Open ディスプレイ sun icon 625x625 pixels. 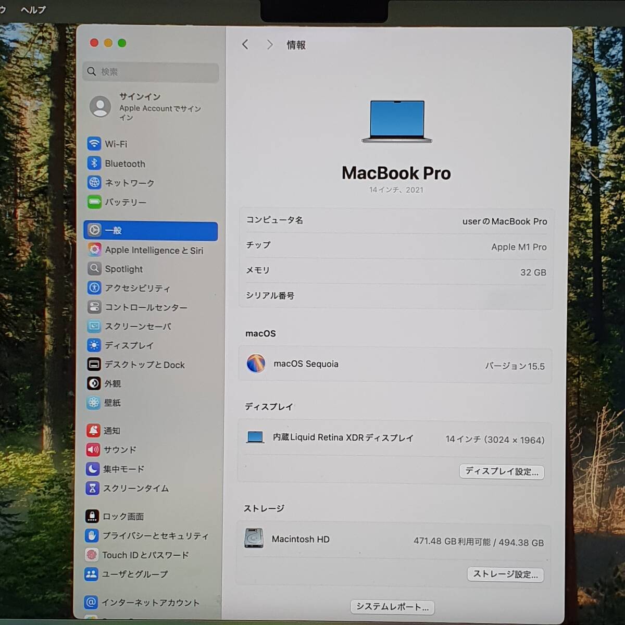point(94,345)
